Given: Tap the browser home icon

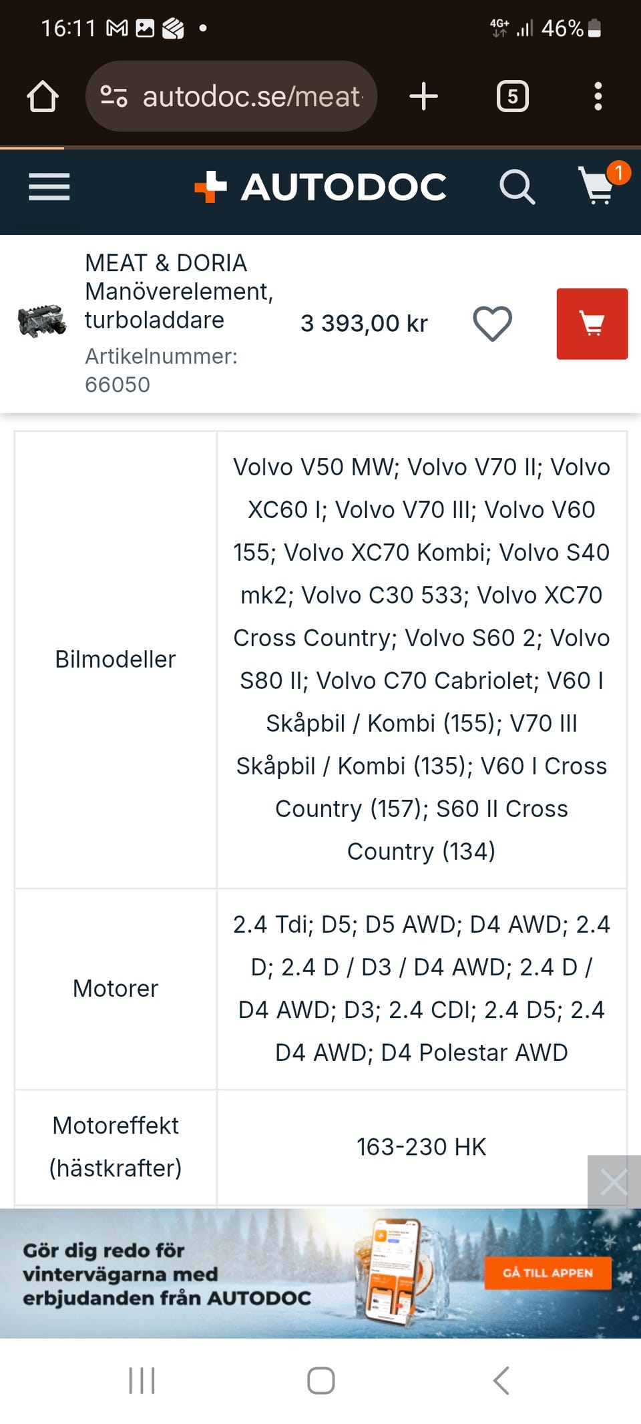Looking at the screenshot, I should coord(43,97).
